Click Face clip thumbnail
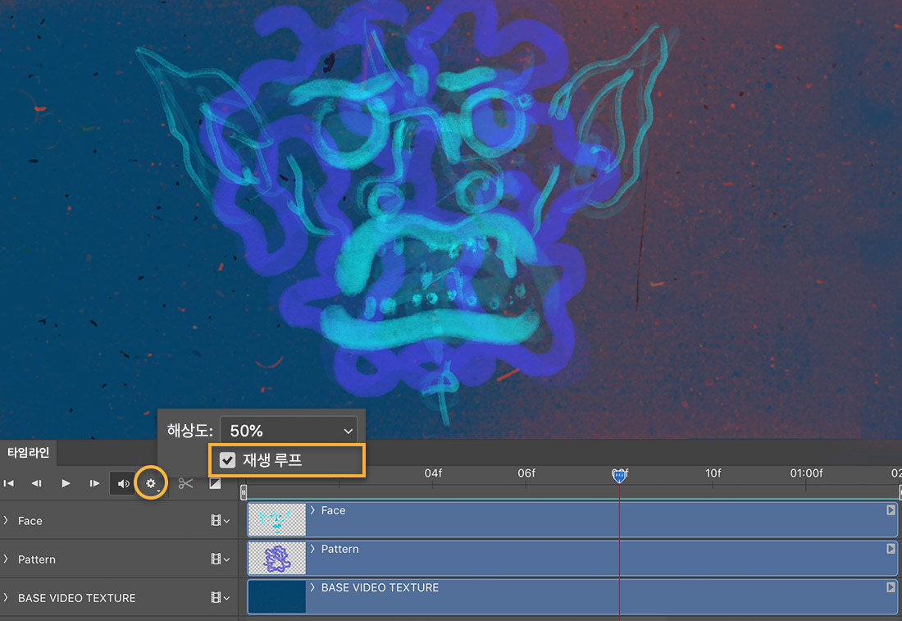This screenshot has width=902, height=621. click(276, 520)
